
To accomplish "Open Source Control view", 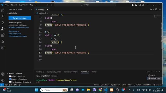I will 3,22.
